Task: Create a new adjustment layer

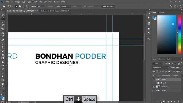Action: [168, 102]
